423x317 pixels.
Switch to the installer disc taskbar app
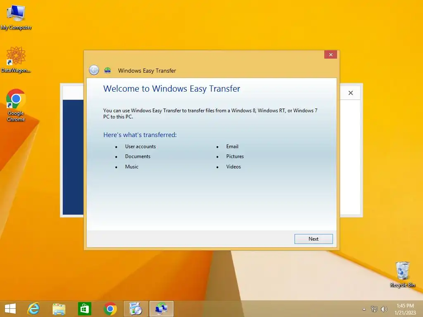click(135, 309)
